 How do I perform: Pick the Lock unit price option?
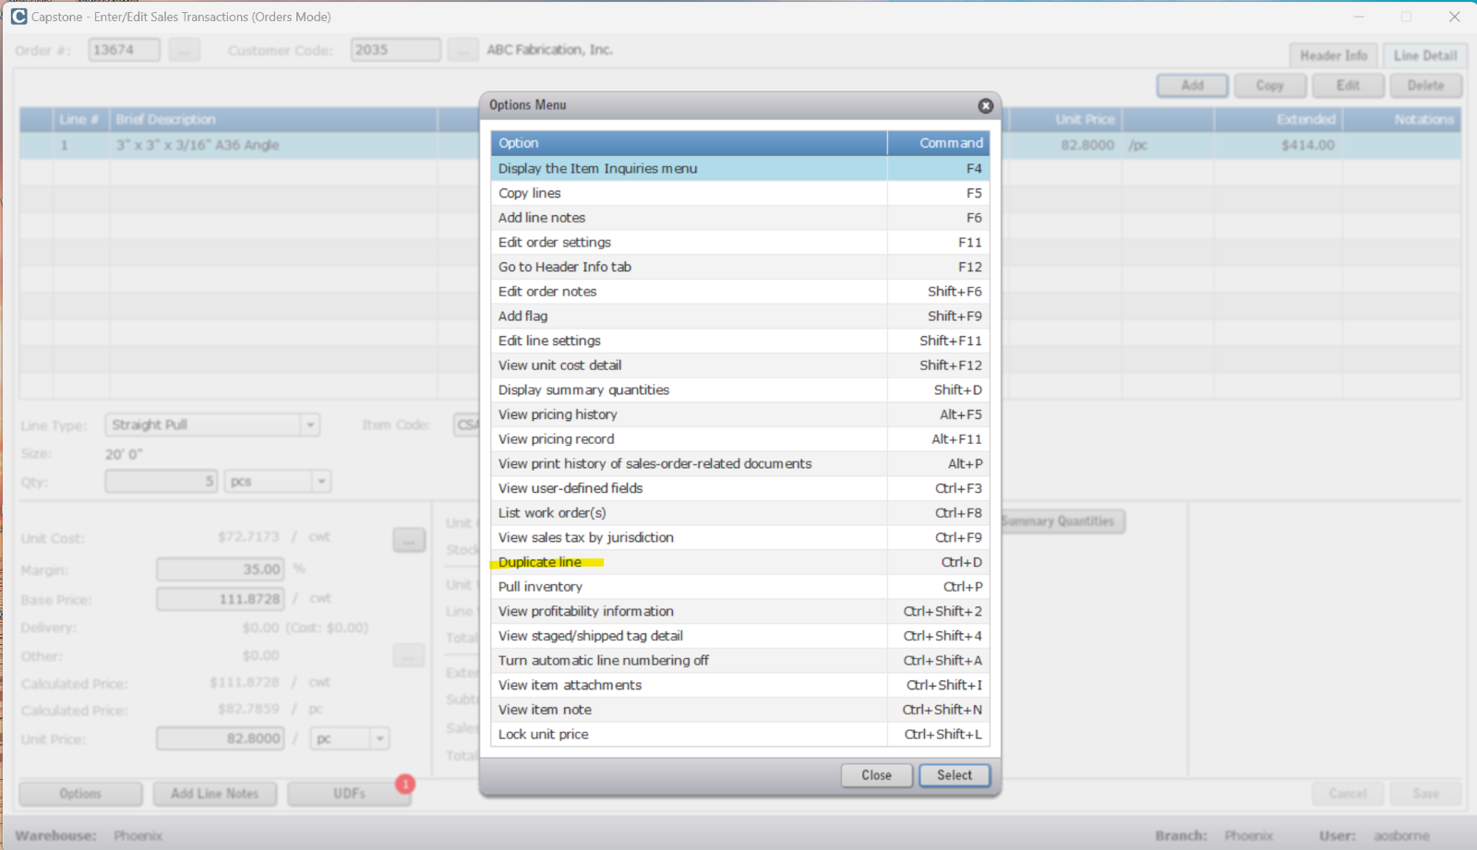(x=543, y=735)
